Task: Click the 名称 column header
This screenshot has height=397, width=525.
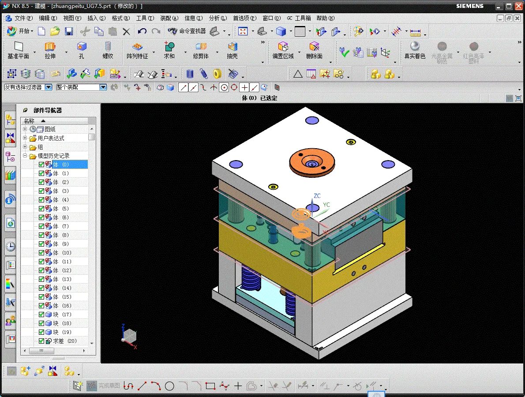Action: (55, 121)
